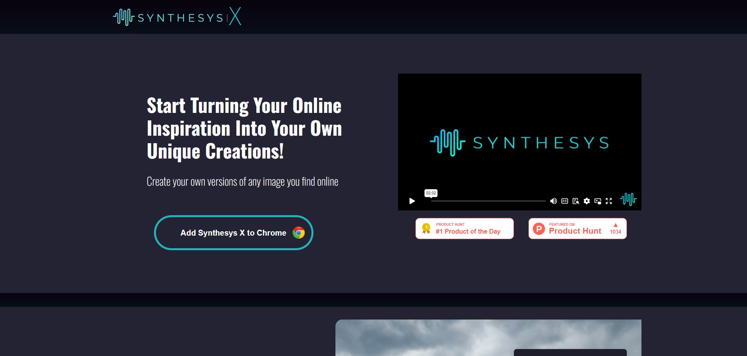The height and width of the screenshot is (356, 747).
Task: Open the #1 Product of the Day badge
Action: point(464,229)
